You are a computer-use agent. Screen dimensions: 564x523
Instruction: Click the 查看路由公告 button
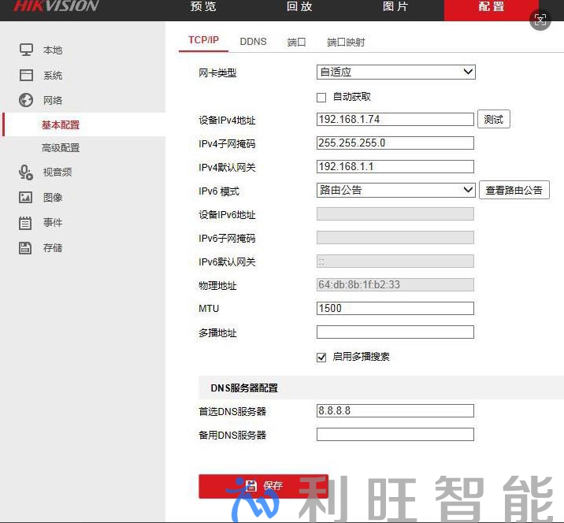[x=514, y=191]
